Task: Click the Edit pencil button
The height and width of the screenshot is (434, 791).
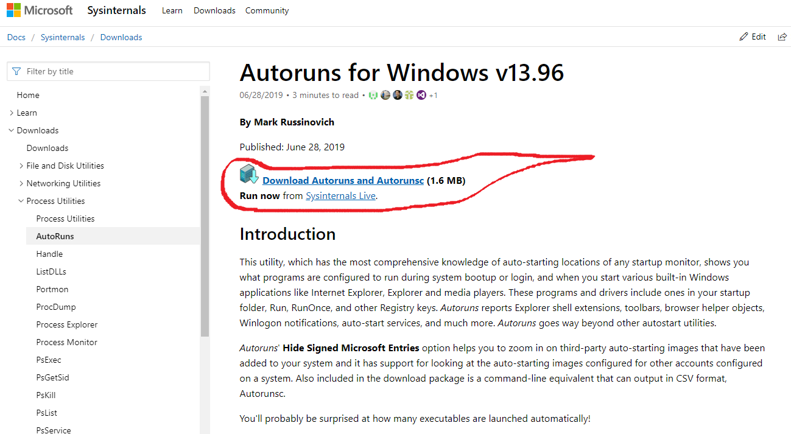Action: 753,37
